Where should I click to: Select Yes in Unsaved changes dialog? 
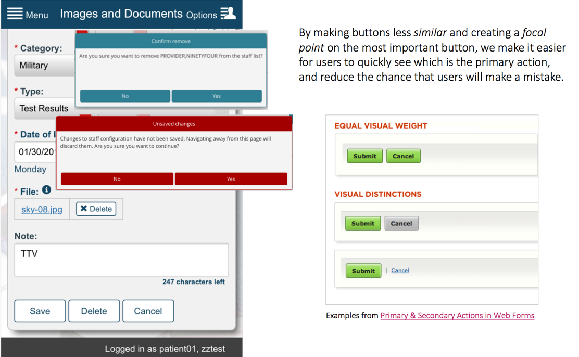click(231, 179)
